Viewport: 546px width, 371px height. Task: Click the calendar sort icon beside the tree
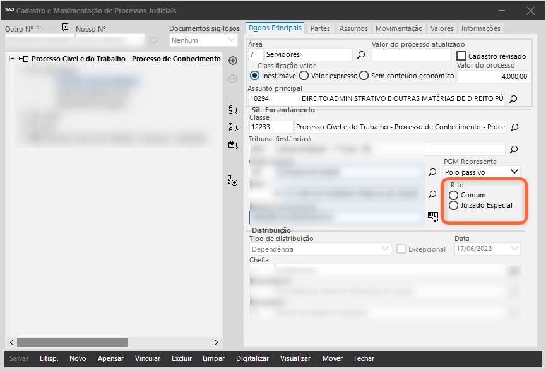232,145
